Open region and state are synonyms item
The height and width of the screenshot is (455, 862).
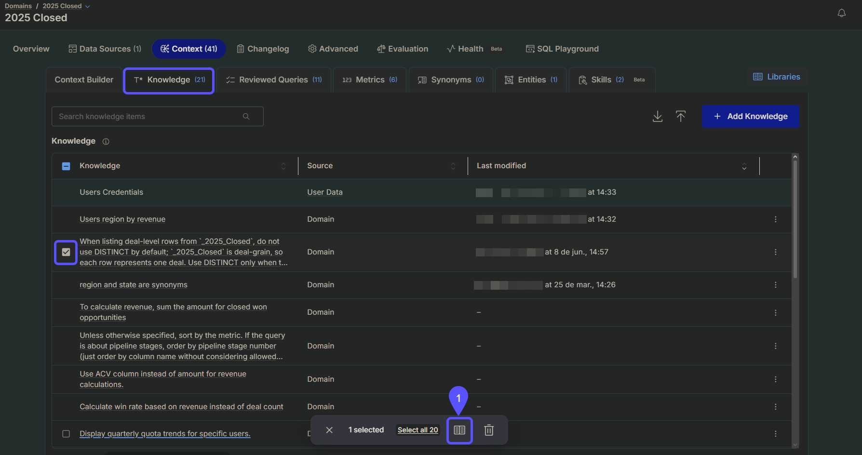pyautogui.click(x=134, y=285)
